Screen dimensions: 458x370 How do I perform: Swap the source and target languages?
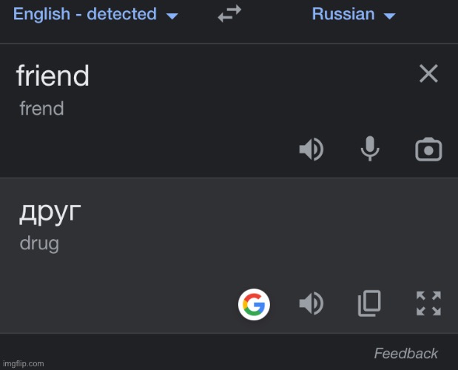pyautogui.click(x=230, y=14)
